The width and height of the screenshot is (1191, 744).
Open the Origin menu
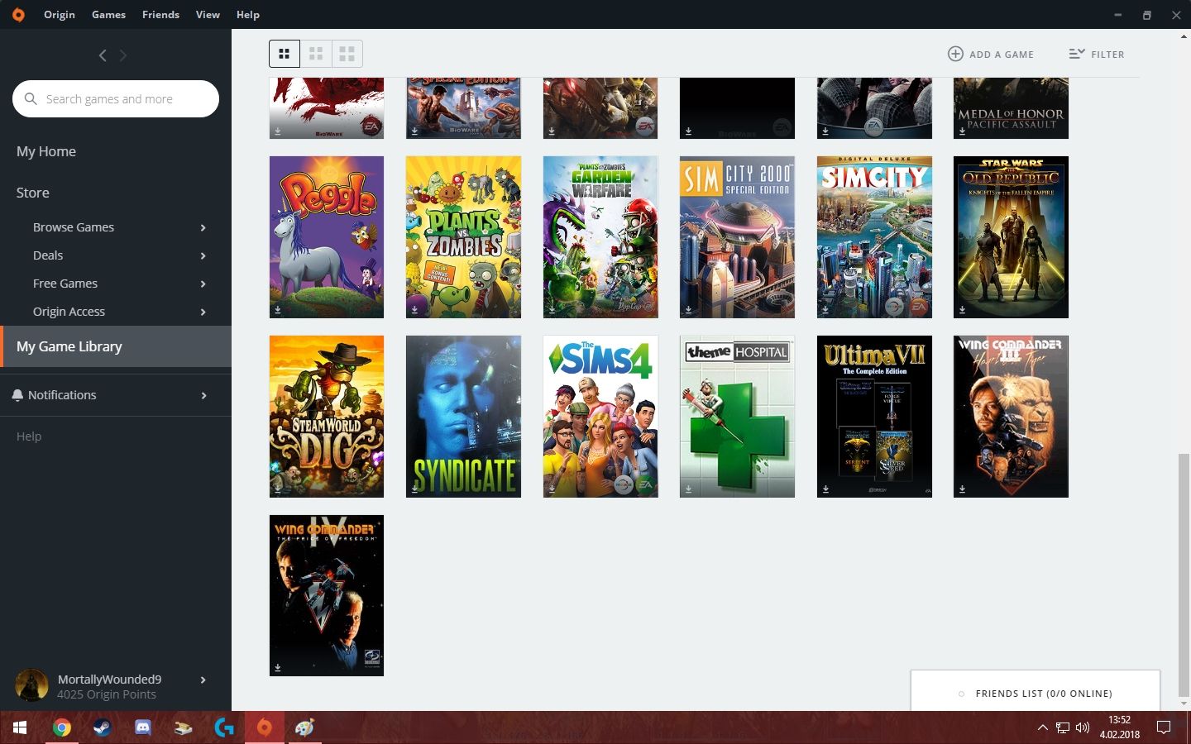[x=60, y=15]
